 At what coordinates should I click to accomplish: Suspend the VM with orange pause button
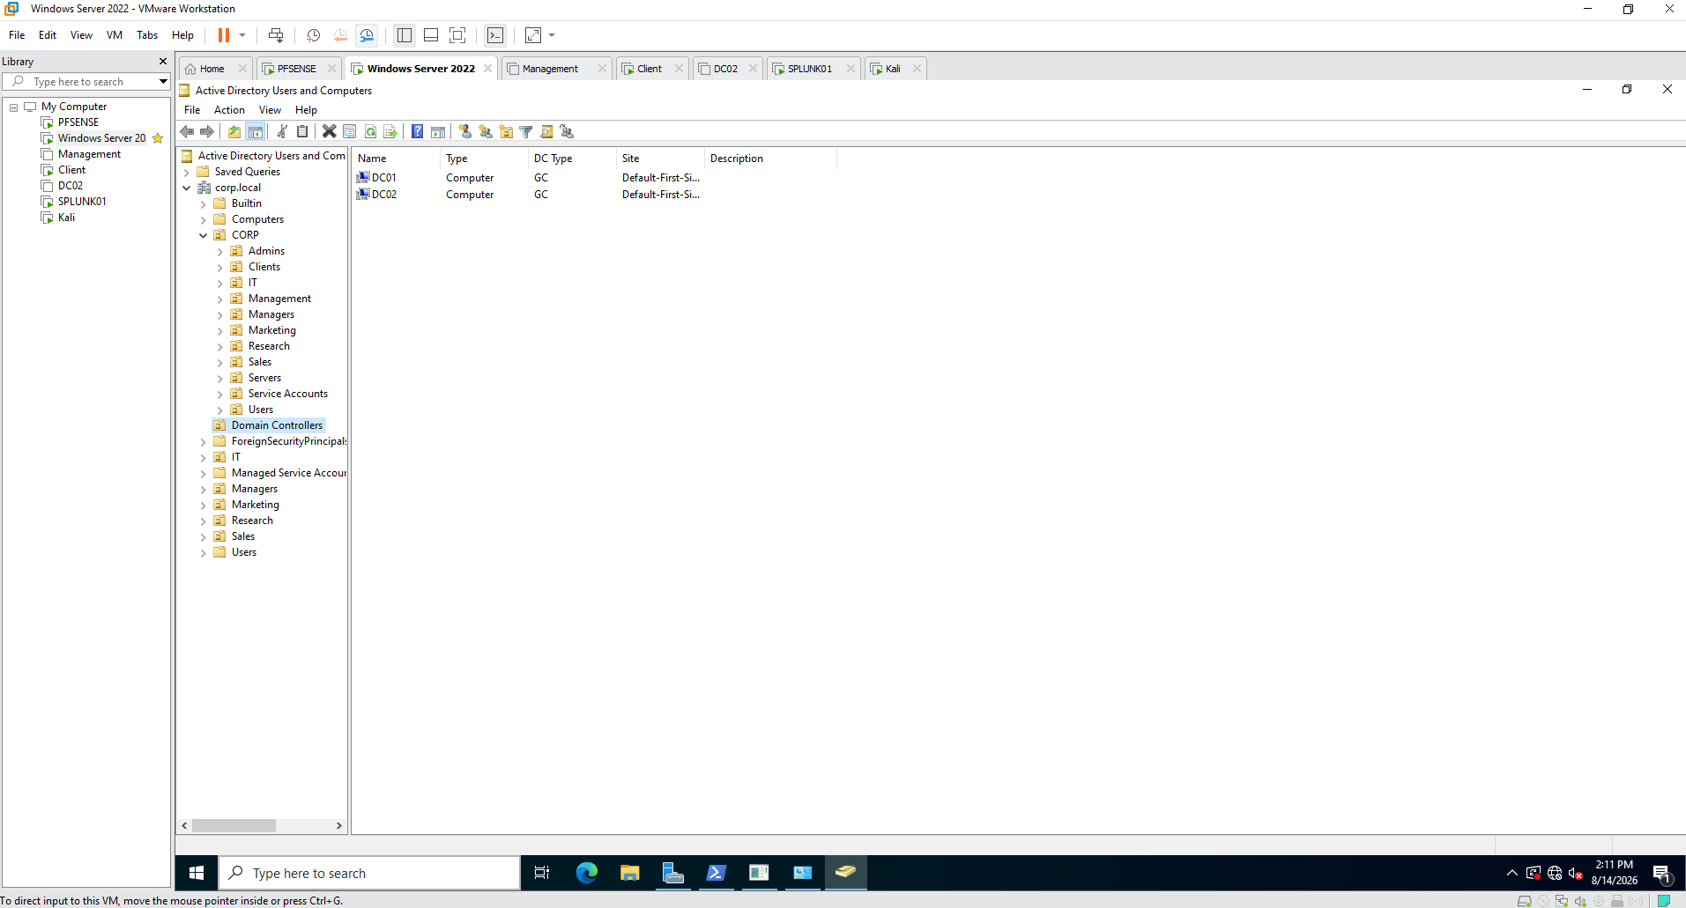coord(224,35)
